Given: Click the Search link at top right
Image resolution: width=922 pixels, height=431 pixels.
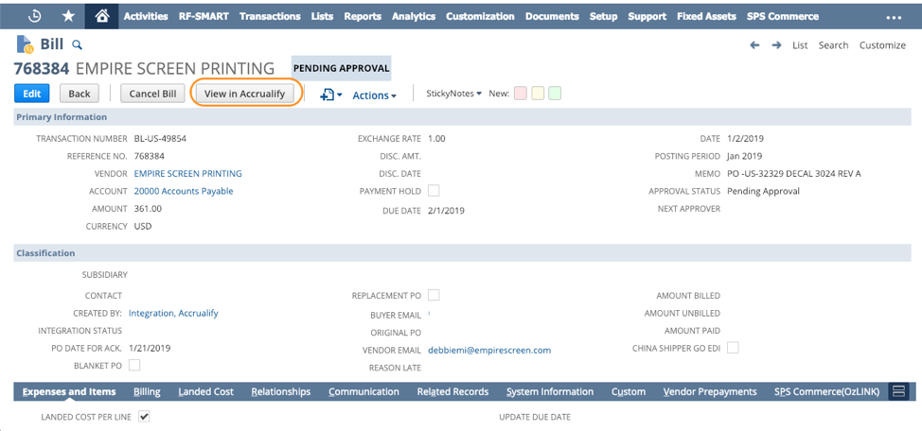Looking at the screenshot, I should click(833, 45).
